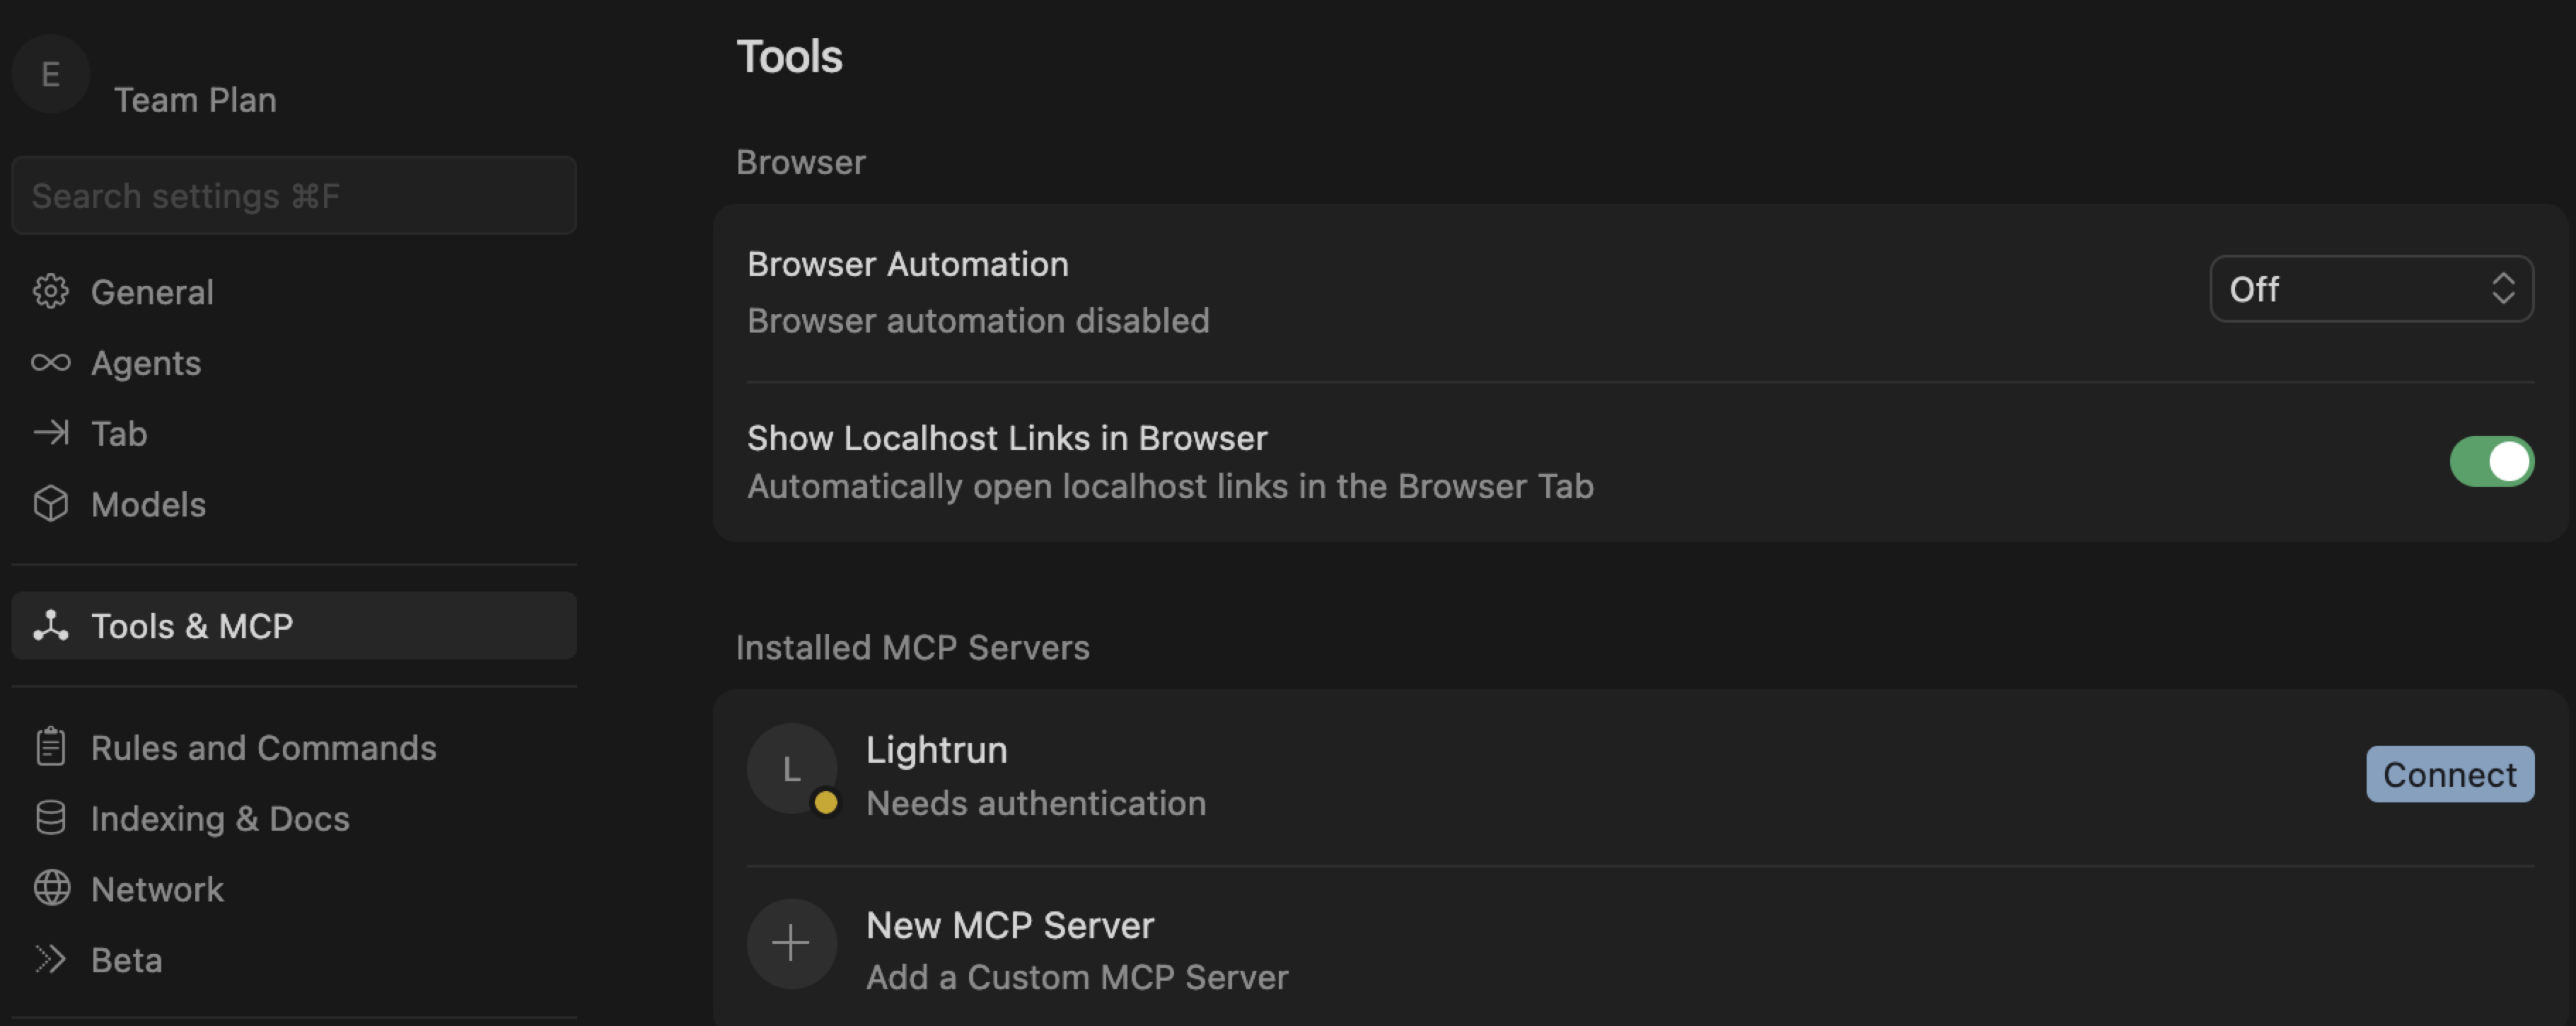
Task: Open the Models settings section
Action: [x=148, y=505]
